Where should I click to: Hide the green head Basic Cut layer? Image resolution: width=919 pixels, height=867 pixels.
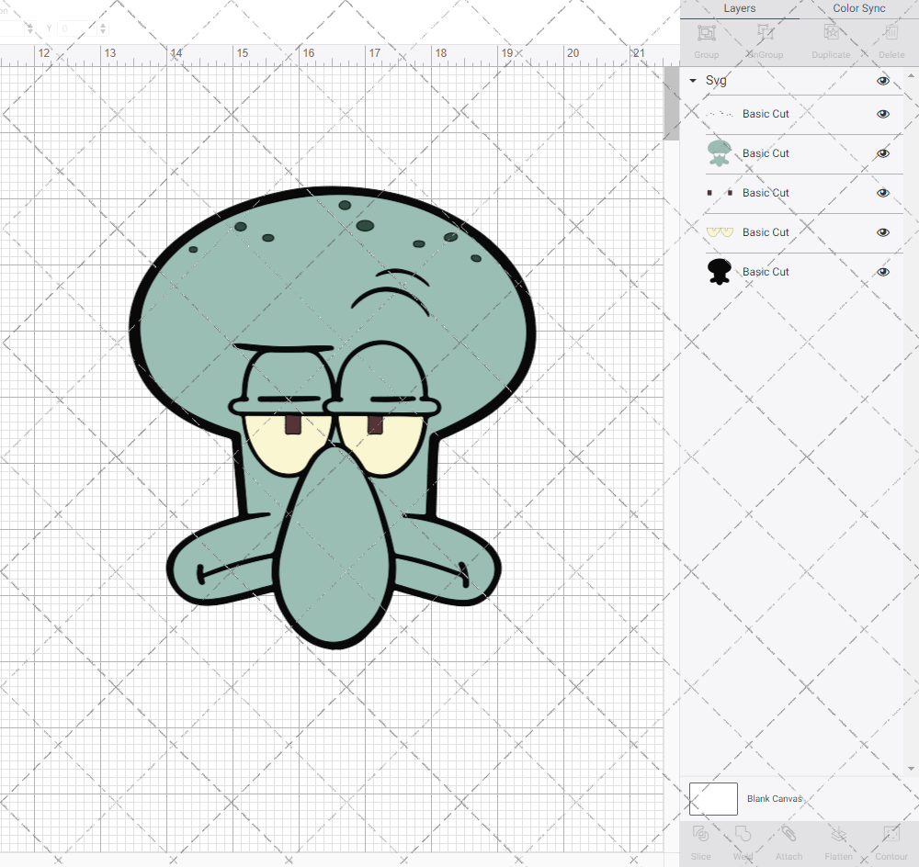[x=882, y=153]
